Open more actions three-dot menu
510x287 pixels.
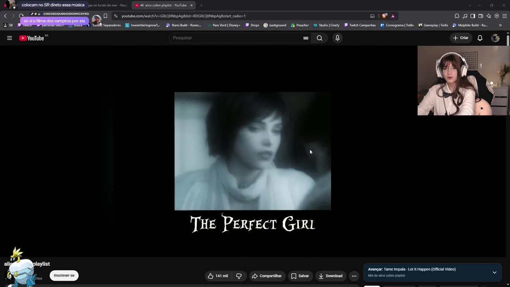tap(354, 276)
